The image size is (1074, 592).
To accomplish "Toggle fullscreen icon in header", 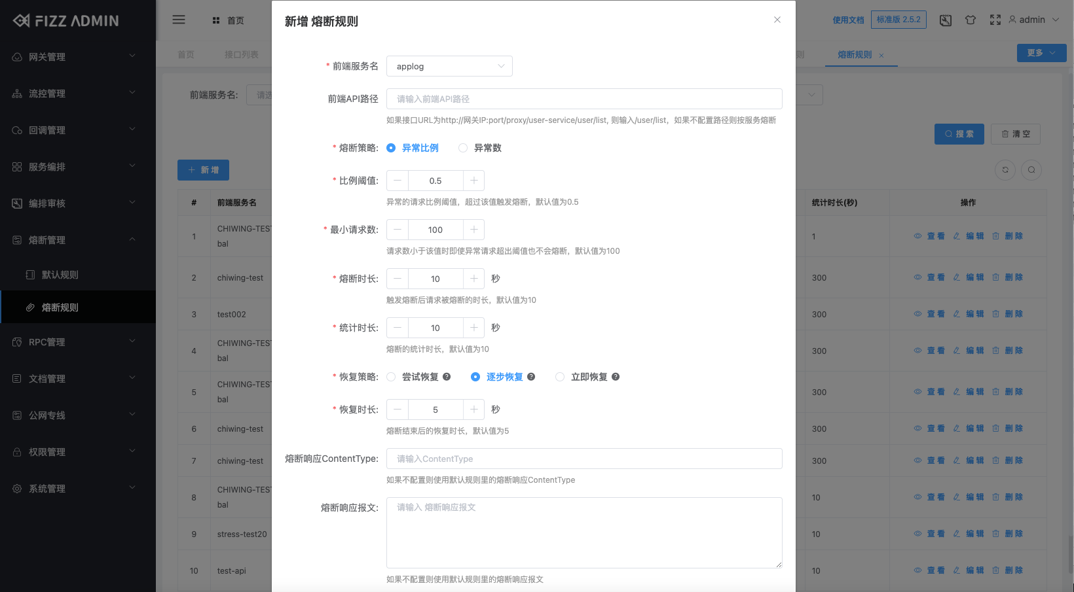I will click(x=995, y=20).
